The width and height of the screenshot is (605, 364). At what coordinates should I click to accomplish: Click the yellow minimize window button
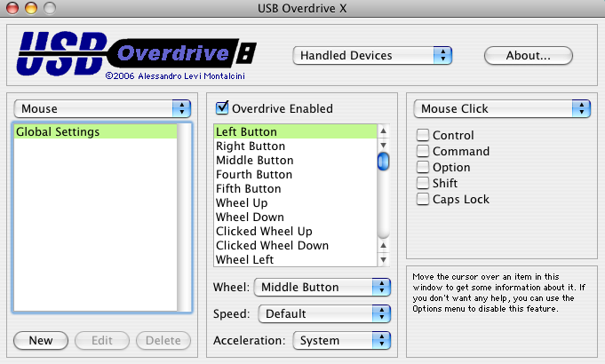(31, 8)
